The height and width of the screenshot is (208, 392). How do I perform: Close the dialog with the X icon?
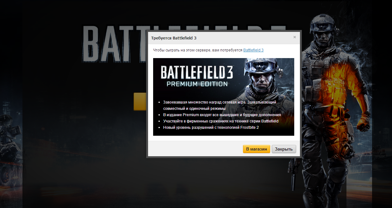click(295, 37)
